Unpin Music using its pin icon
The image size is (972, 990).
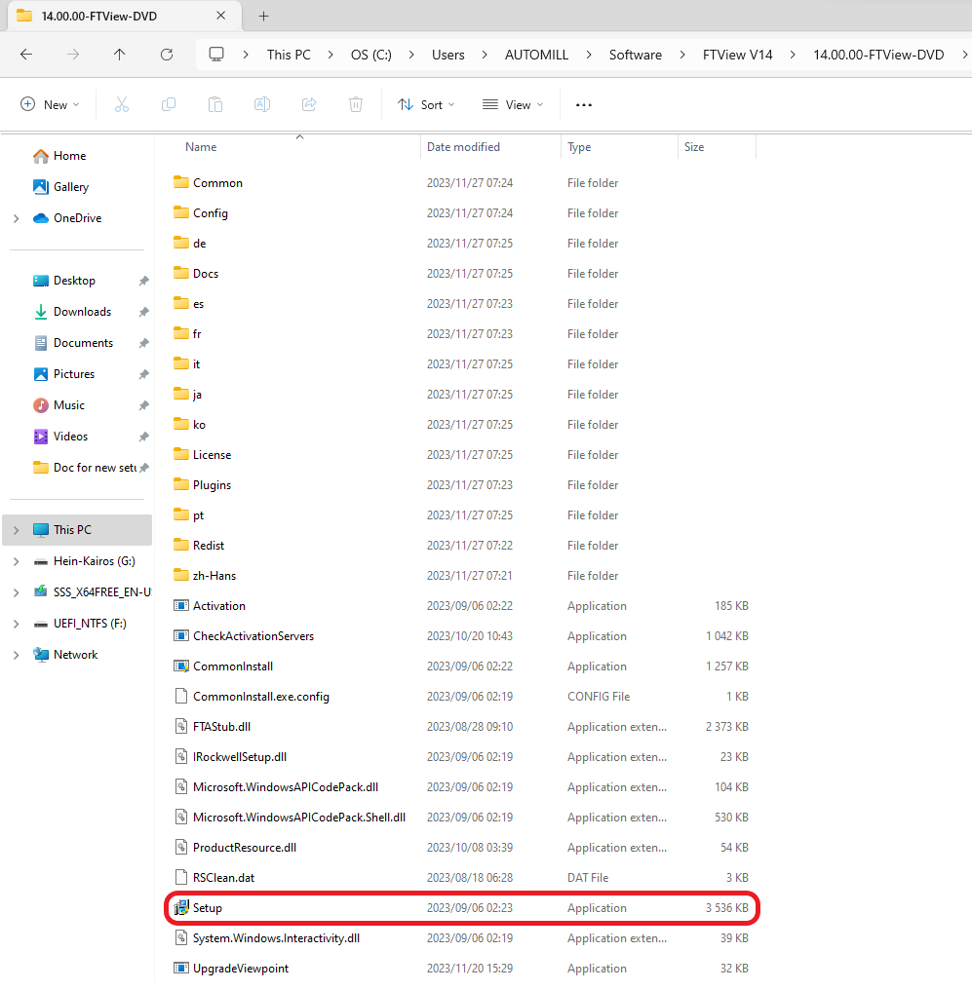tap(144, 405)
